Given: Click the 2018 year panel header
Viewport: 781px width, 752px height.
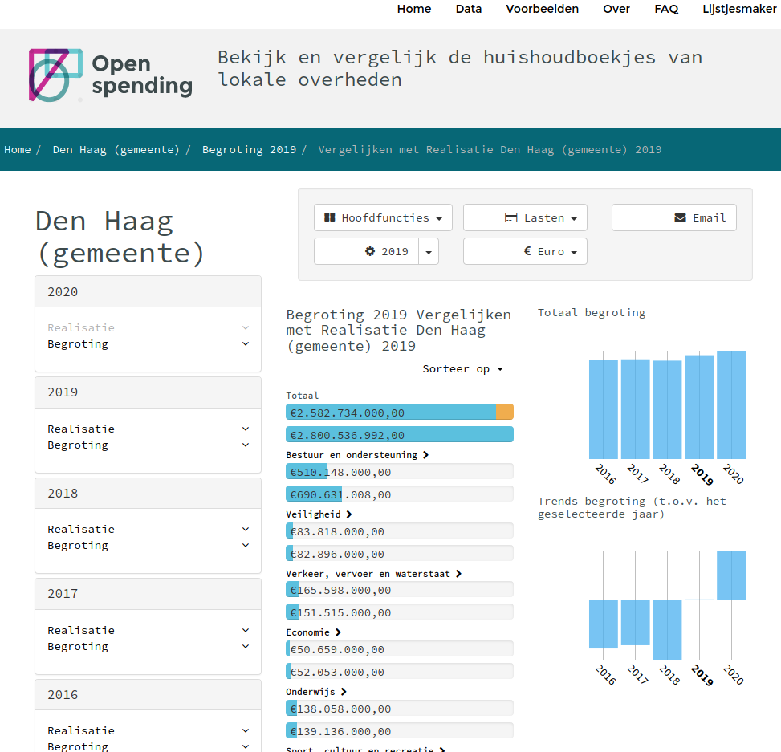Looking at the screenshot, I should click(x=148, y=493).
